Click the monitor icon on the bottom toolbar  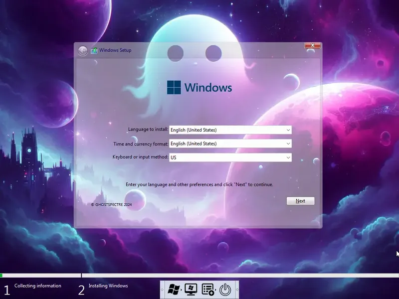coord(191,289)
